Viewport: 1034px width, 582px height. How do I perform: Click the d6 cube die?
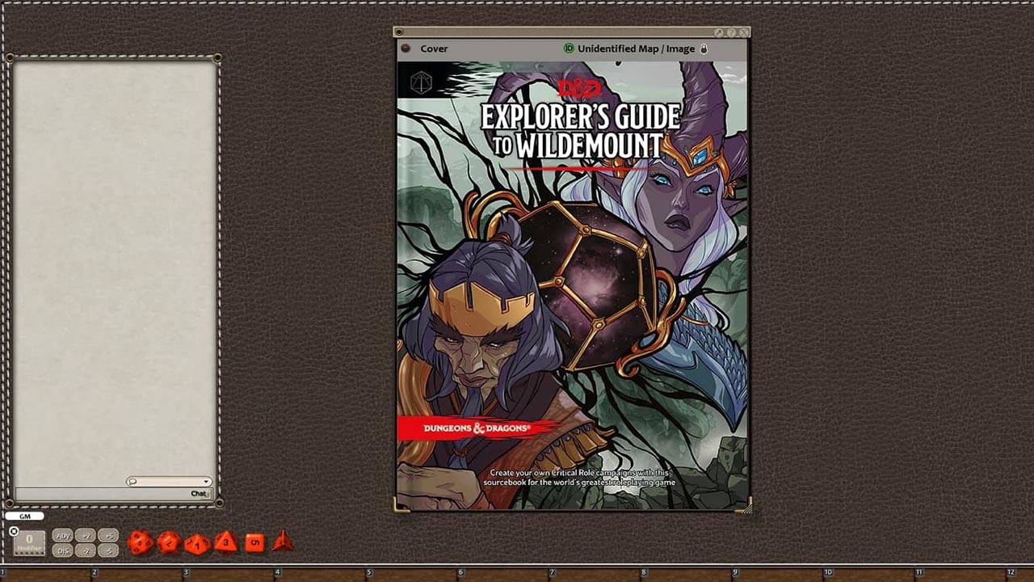254,542
